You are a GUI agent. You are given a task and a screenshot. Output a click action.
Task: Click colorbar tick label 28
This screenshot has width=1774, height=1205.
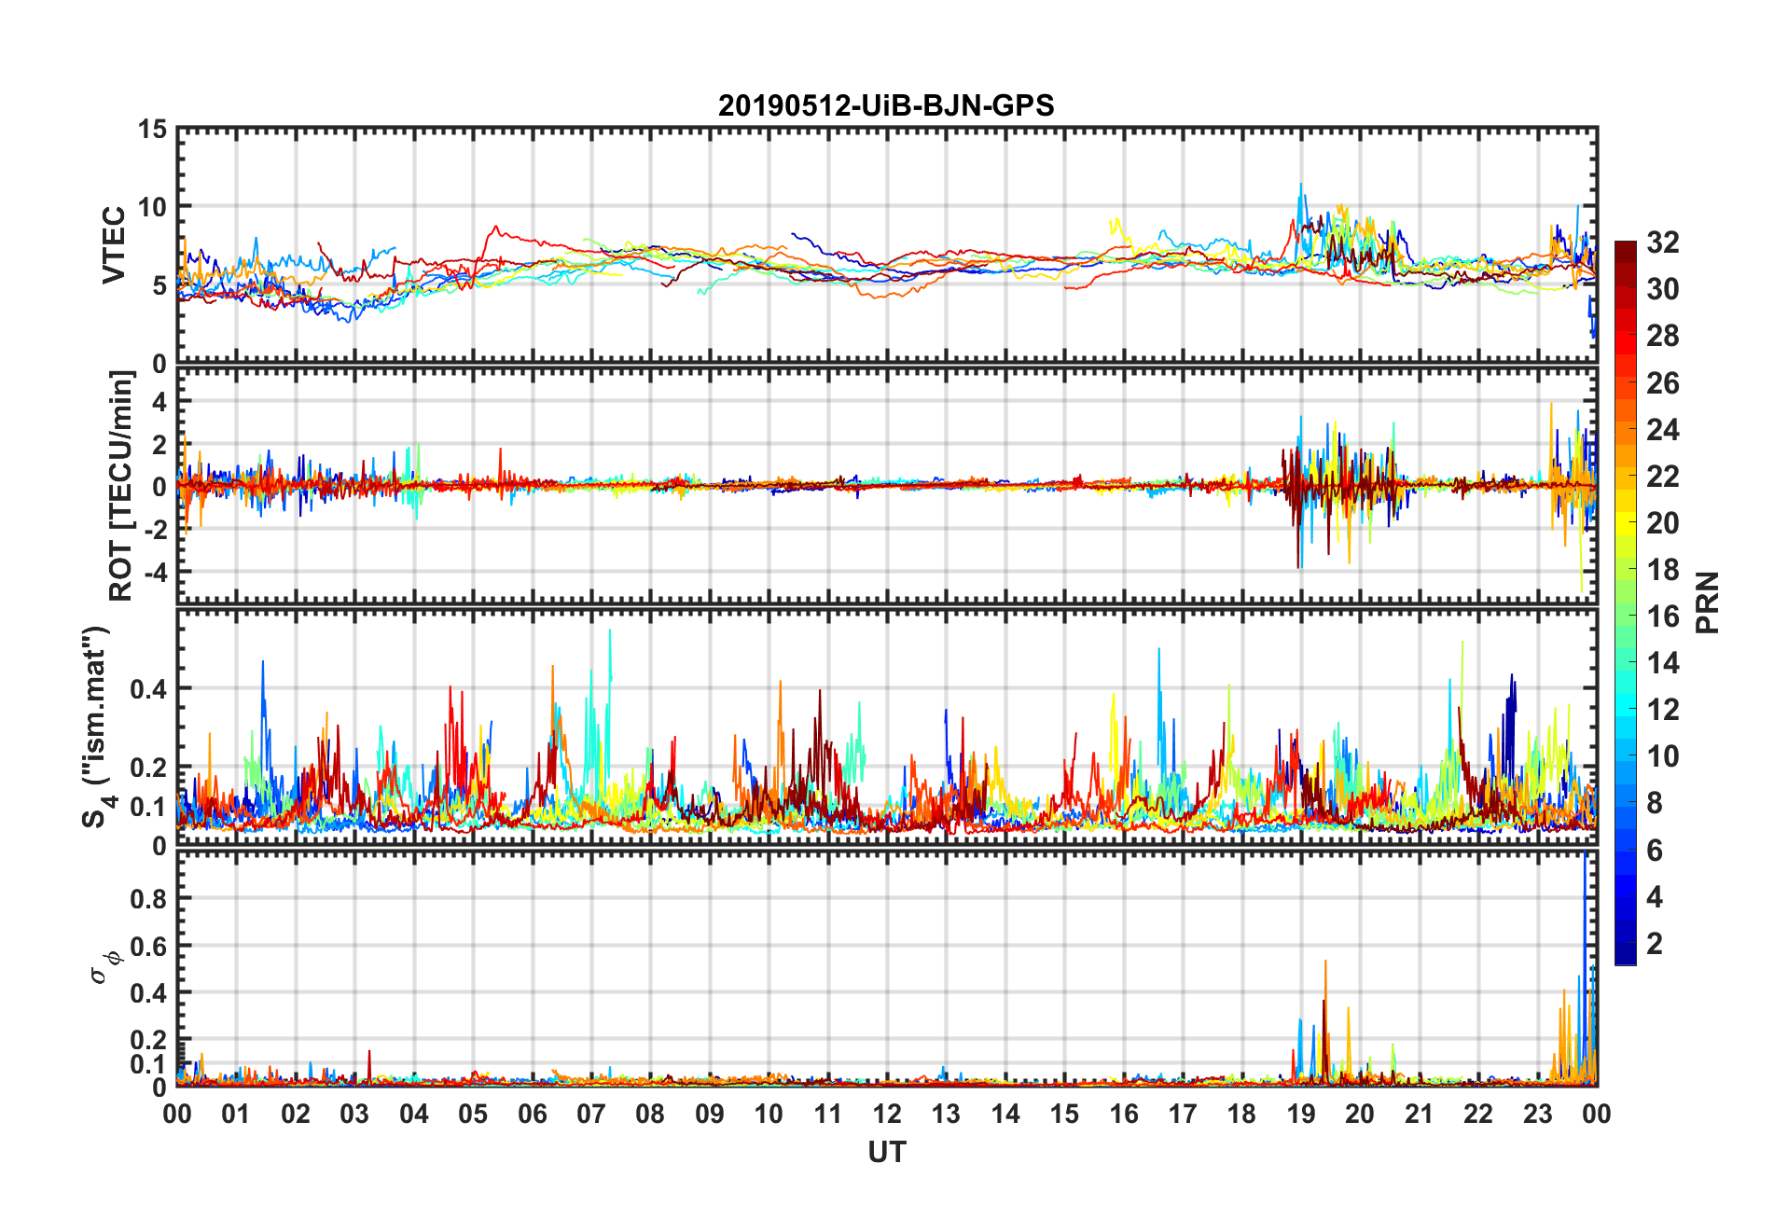pos(1662,336)
